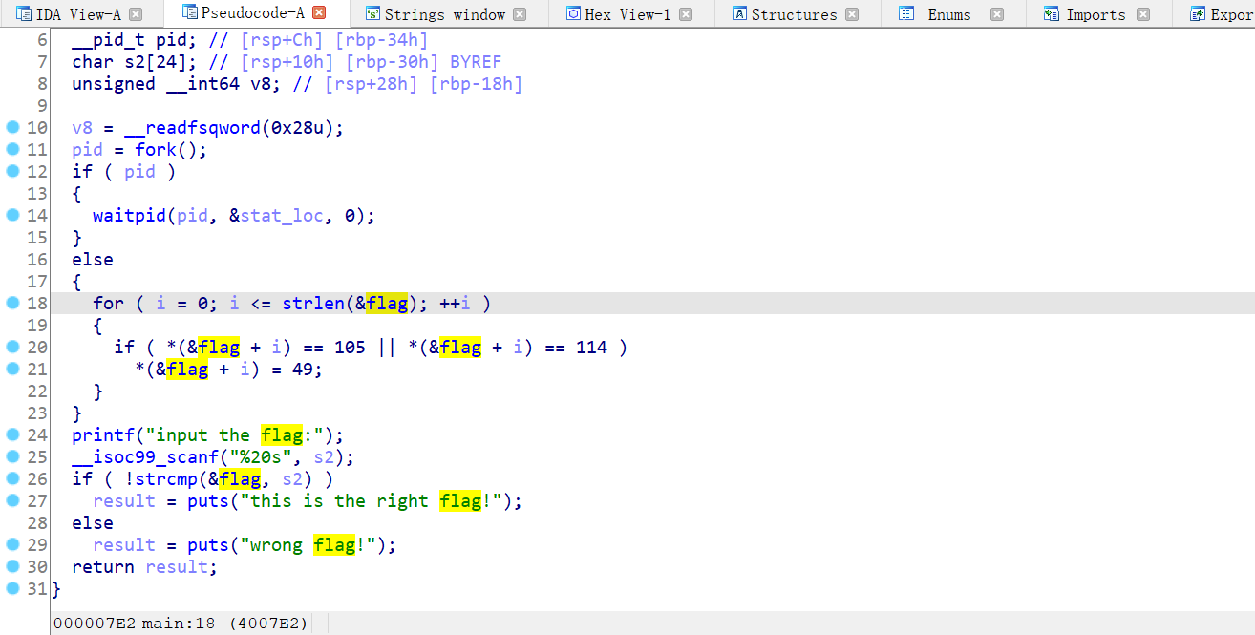Screen dimensions: 1255x635
Task: Select the waitpid call in the code
Action: [x=129, y=216]
